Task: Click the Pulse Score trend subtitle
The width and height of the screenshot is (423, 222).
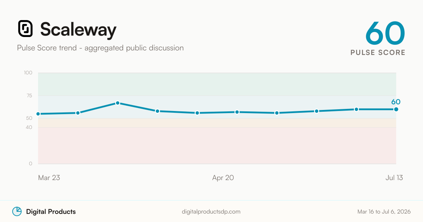Action: click(x=100, y=48)
